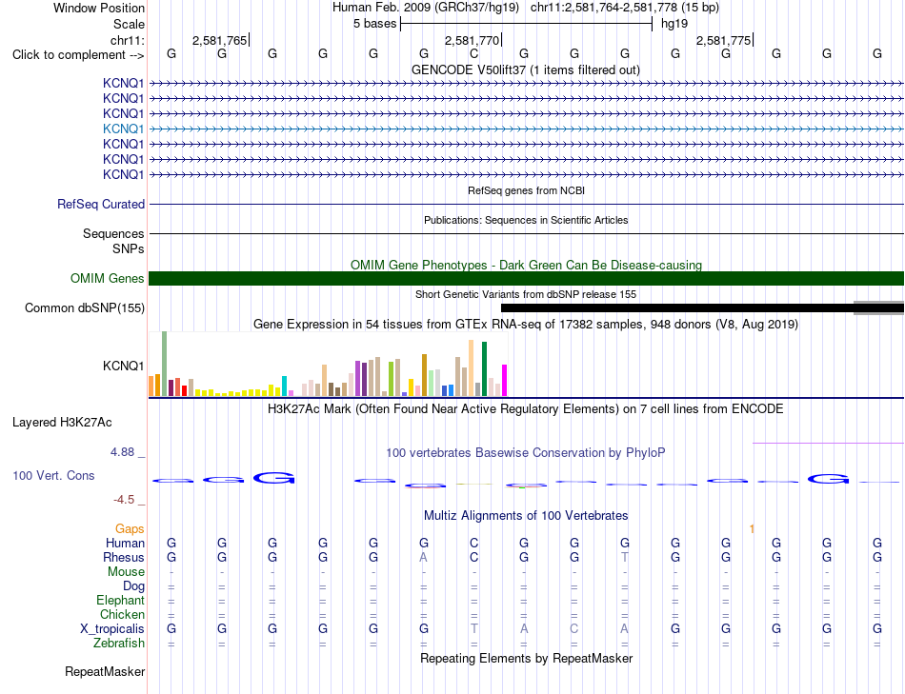Viewport: 905px width, 694px height.
Task: Click the magenta GTEx expression bar
Action: click(504, 380)
